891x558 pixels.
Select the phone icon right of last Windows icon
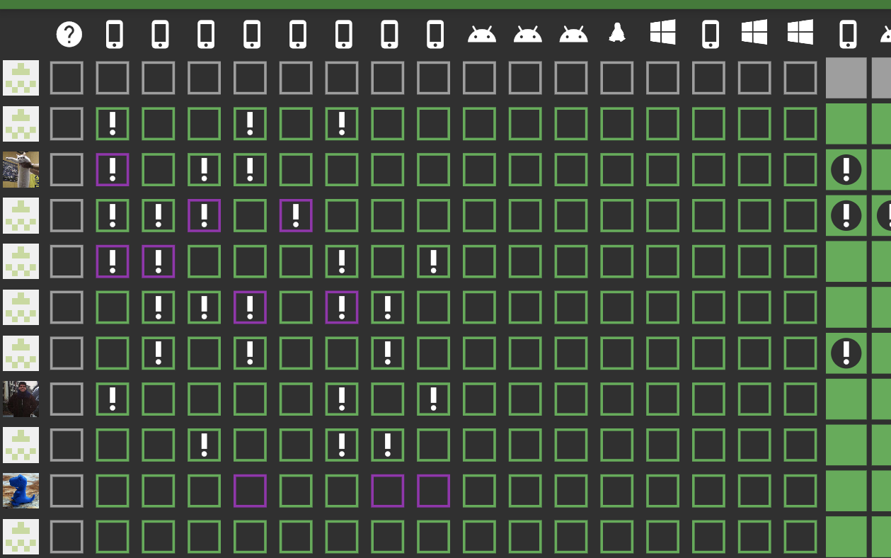847,34
